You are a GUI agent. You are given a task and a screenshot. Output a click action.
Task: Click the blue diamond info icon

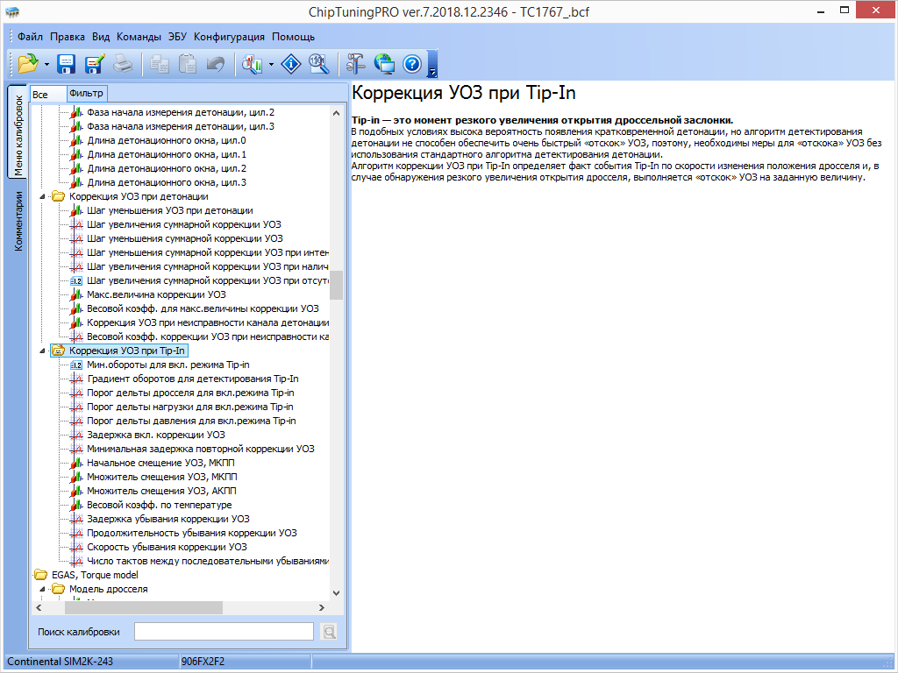click(x=291, y=63)
